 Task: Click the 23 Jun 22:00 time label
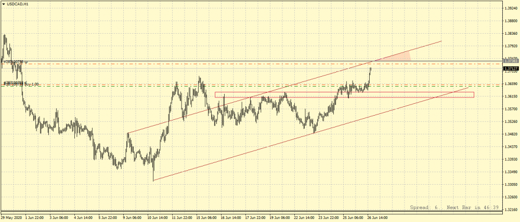[x=329, y=218]
